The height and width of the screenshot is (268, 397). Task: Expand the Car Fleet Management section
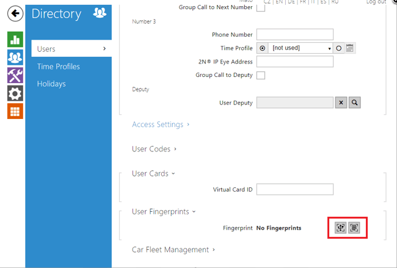(173, 250)
